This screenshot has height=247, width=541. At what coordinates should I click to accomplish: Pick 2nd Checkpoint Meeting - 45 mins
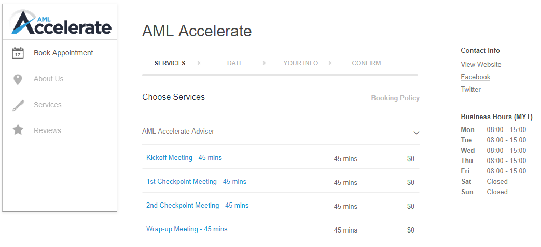click(197, 206)
